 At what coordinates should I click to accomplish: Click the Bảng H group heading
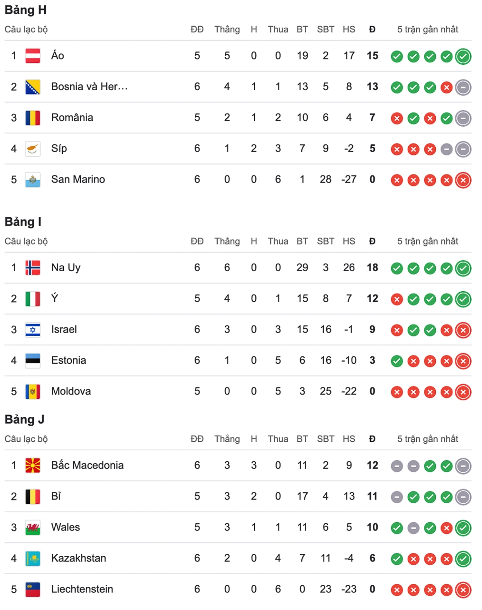click(x=26, y=10)
